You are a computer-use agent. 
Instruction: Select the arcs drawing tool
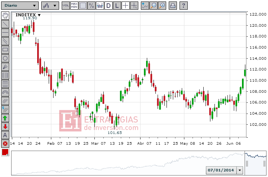(x=5, y=92)
